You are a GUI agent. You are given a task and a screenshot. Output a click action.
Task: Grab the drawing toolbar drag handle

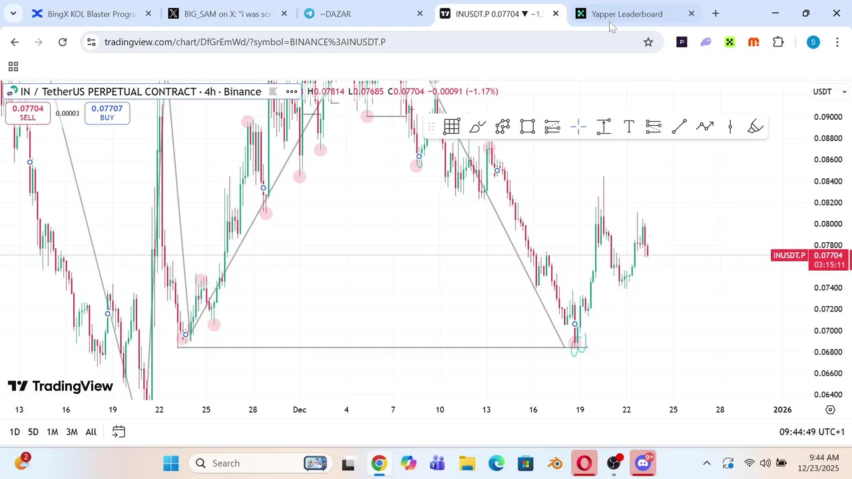[x=431, y=126]
